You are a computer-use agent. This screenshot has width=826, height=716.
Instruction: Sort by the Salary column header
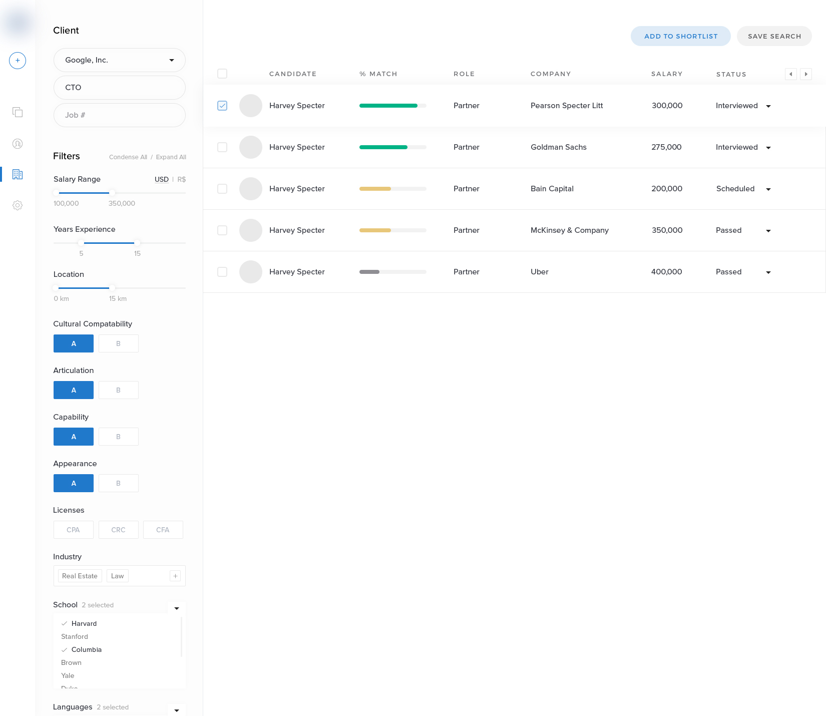click(667, 74)
